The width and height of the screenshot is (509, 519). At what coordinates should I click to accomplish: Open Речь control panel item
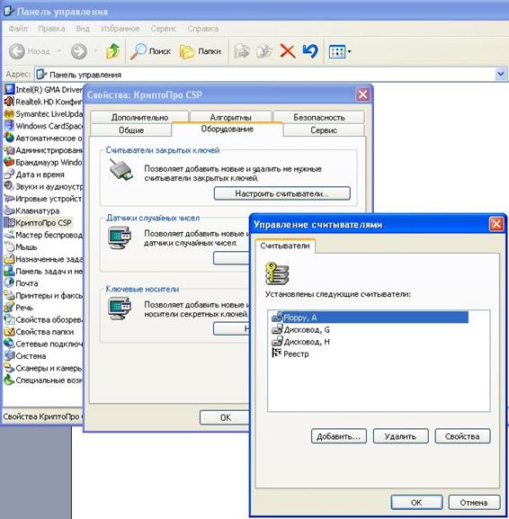19,308
